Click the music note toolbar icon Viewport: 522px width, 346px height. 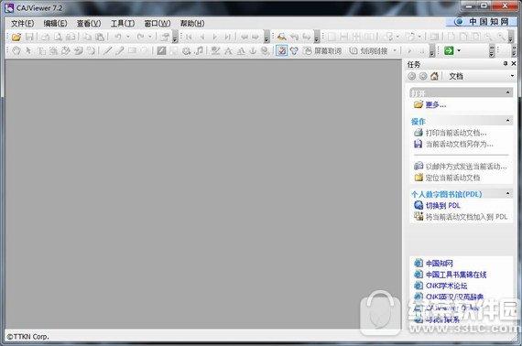pos(199,51)
